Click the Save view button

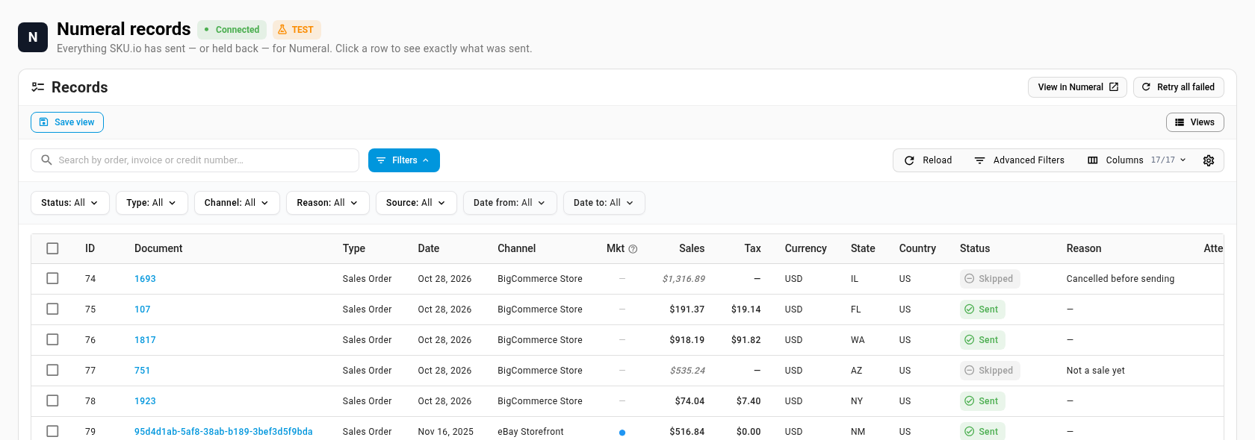point(67,122)
